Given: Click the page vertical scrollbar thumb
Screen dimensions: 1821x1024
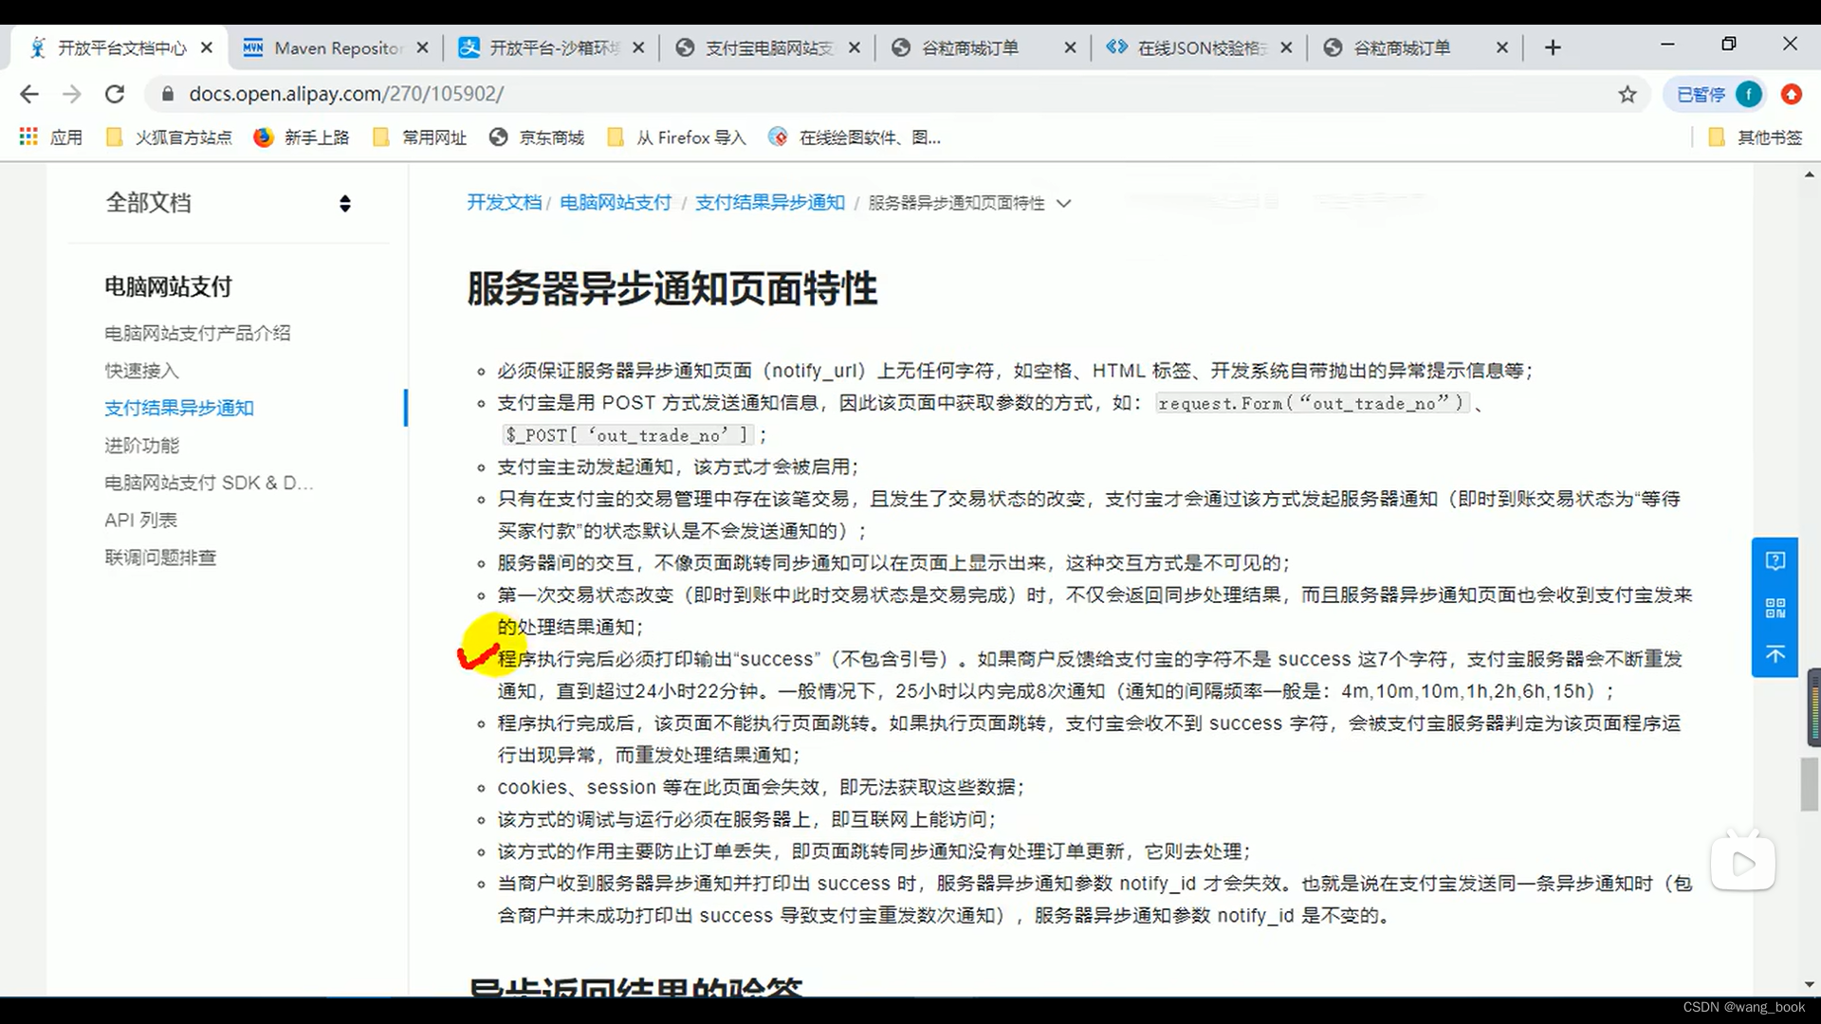Looking at the screenshot, I should (1810, 784).
